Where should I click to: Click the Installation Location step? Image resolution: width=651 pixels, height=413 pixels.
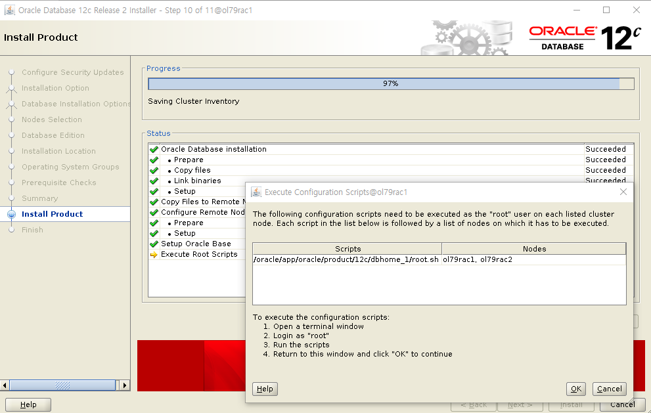coord(58,151)
